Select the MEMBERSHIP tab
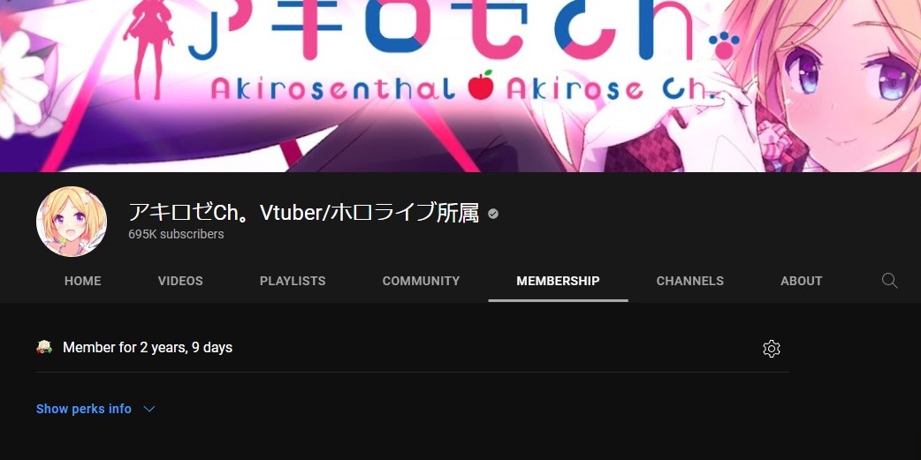The width and height of the screenshot is (921, 460). click(558, 281)
